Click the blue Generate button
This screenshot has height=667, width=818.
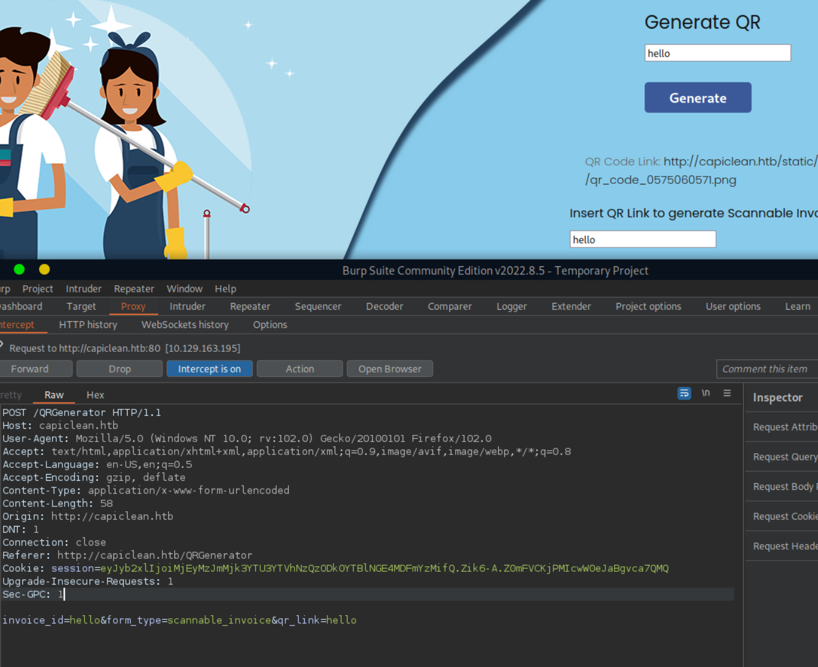coord(698,98)
